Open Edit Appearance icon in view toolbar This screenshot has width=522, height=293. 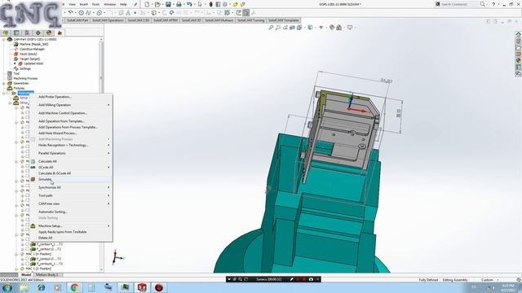[332, 28]
